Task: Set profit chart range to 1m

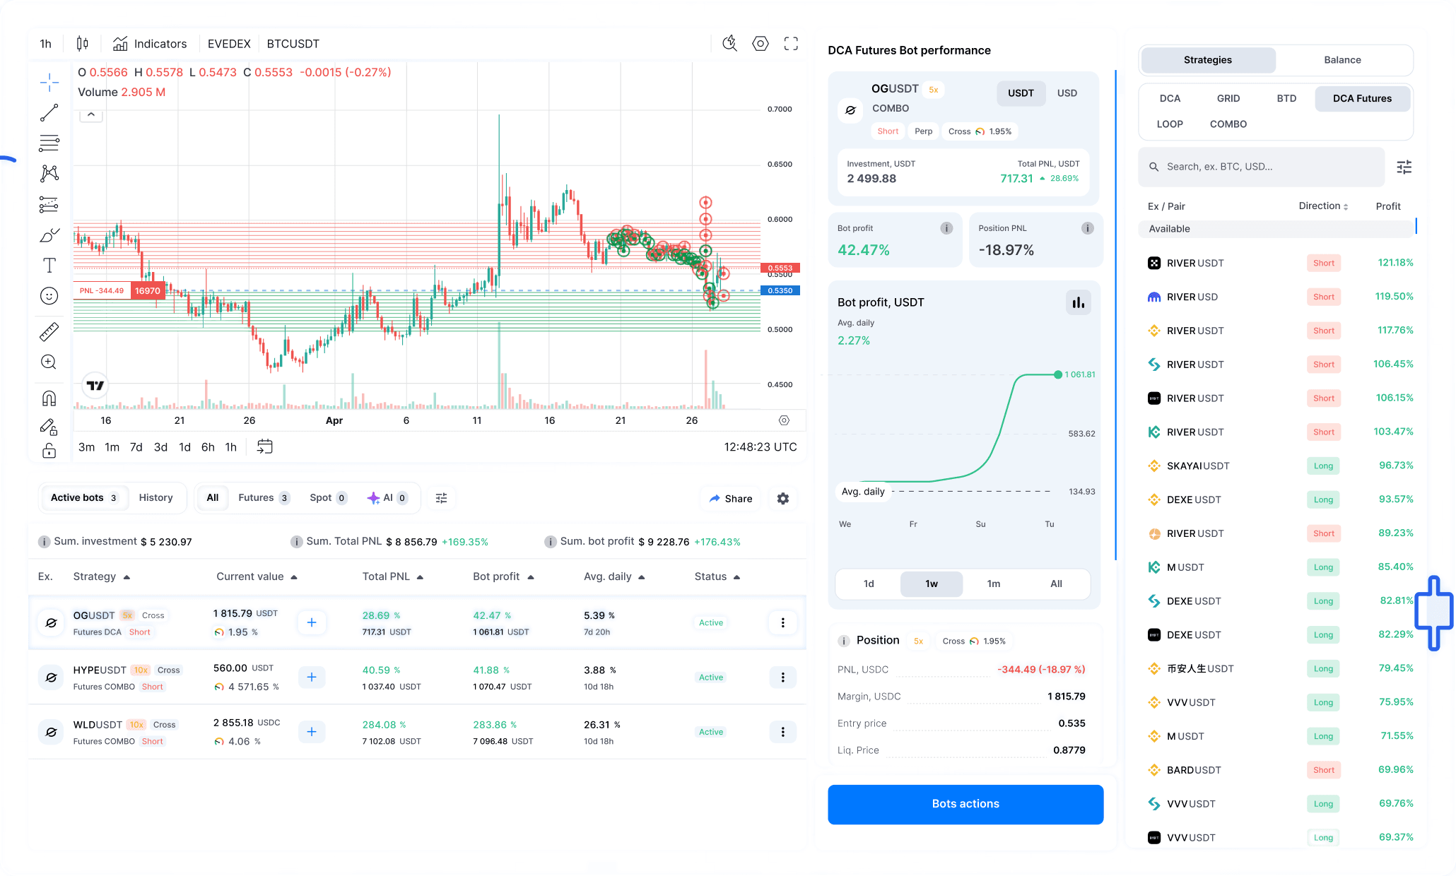Action: (x=994, y=584)
